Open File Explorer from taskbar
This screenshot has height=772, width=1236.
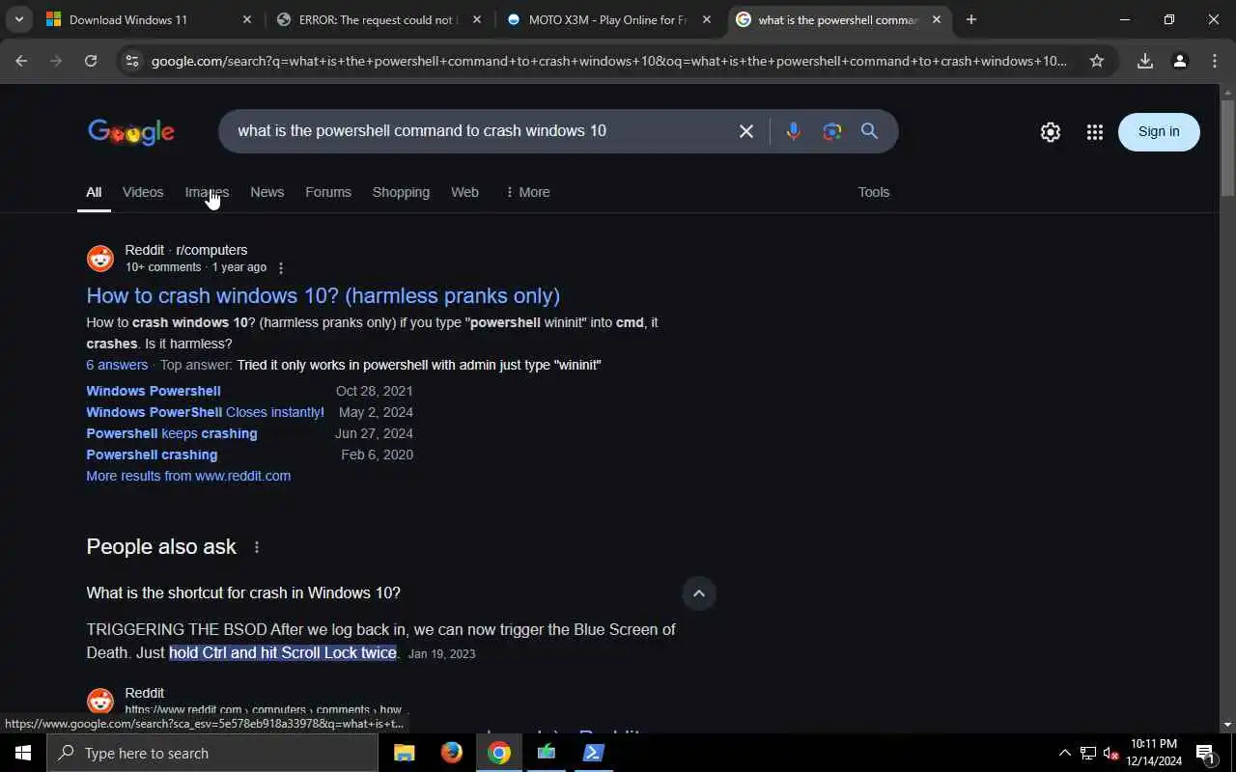click(x=405, y=753)
